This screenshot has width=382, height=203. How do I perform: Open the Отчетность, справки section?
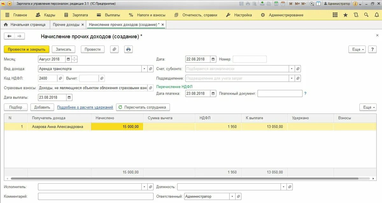[x=196, y=15]
